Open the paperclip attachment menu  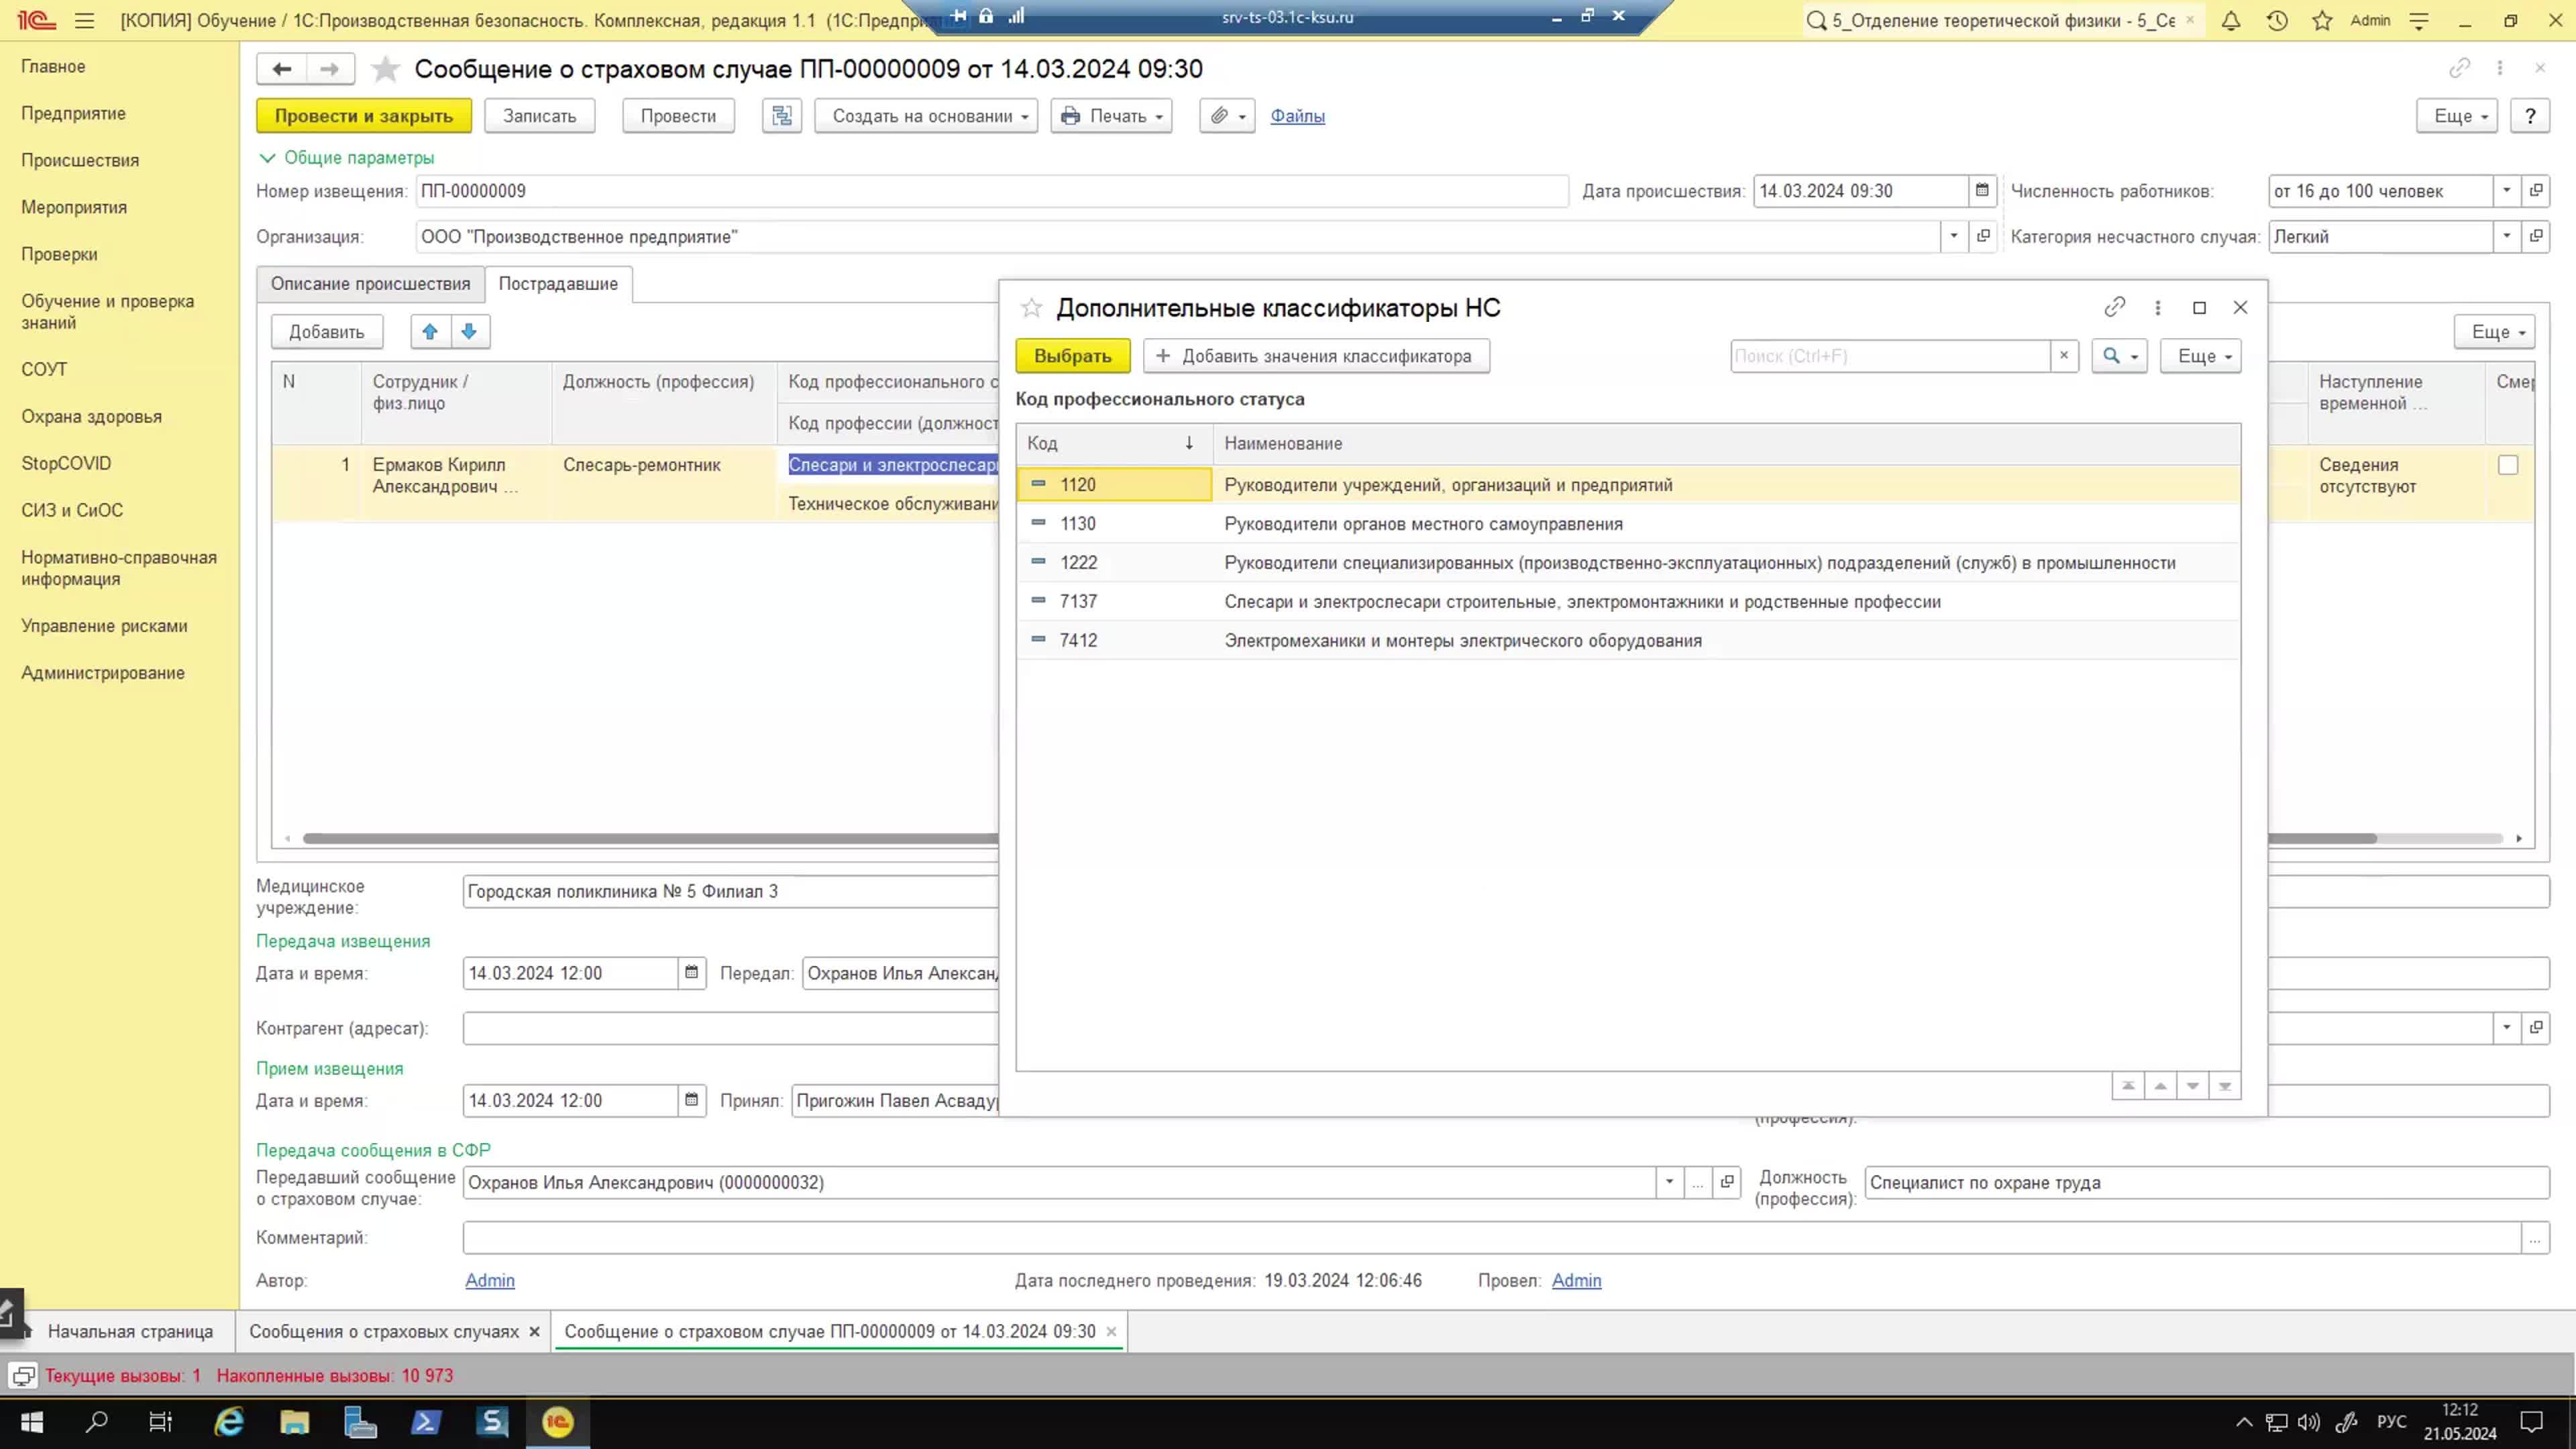tap(1227, 116)
